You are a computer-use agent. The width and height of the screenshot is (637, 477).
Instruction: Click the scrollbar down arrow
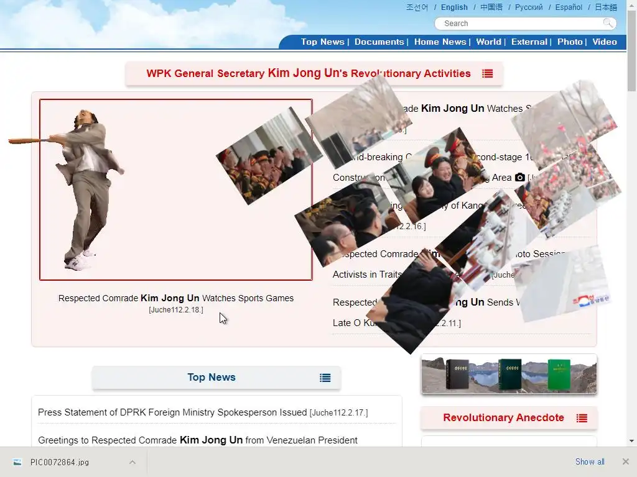pos(631,441)
